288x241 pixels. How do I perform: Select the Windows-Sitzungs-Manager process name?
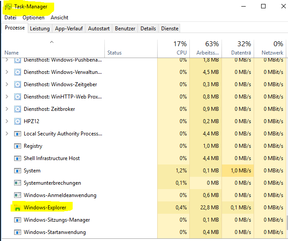(57, 220)
